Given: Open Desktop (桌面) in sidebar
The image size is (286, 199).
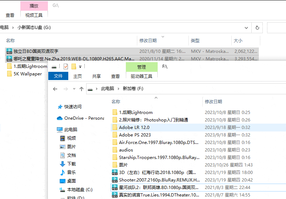Looking at the screenshot, I should pos(68,181).
